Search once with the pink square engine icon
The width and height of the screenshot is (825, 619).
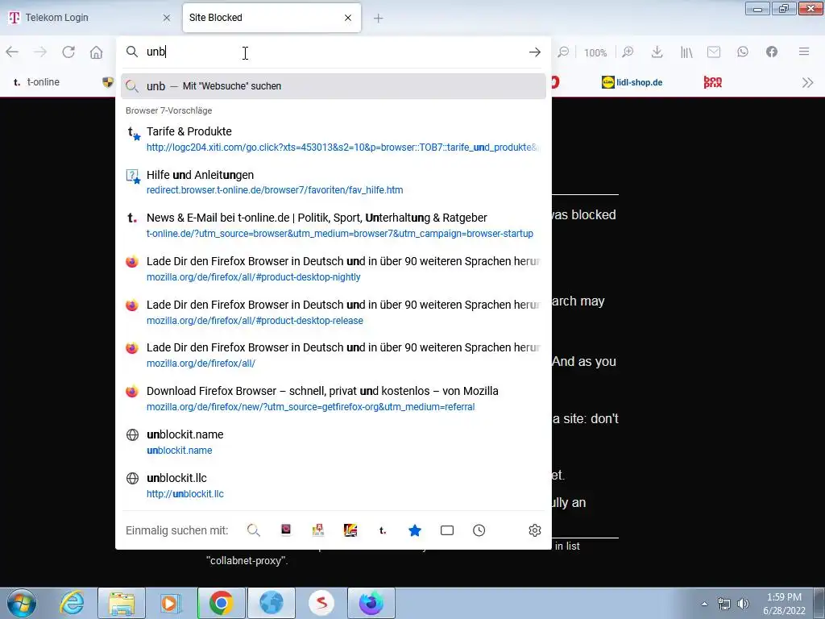286,530
